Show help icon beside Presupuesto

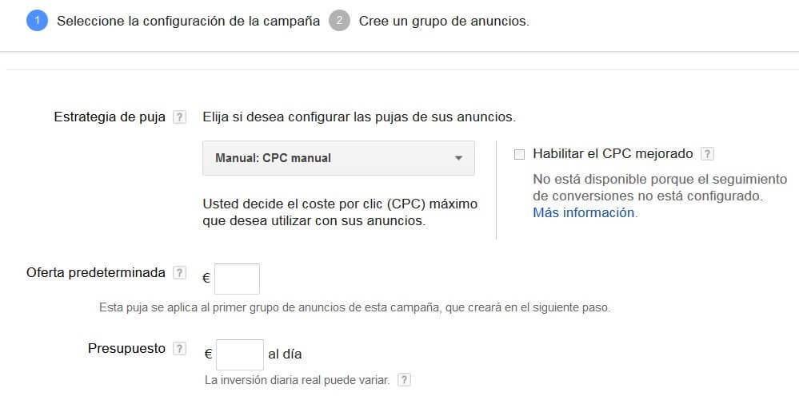pos(179,349)
